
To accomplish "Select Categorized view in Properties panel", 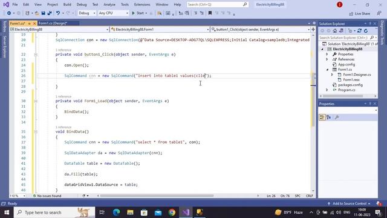I will (322, 117).
